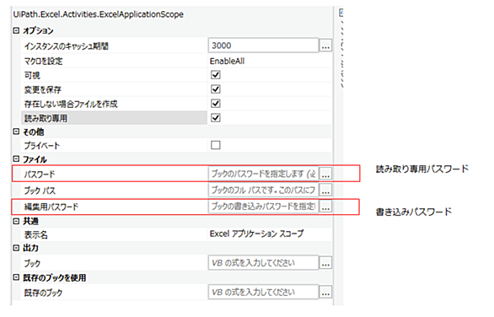Open ellipsis editor for 出力 ブック field
The width and height of the screenshot is (494, 317).
coord(325,263)
